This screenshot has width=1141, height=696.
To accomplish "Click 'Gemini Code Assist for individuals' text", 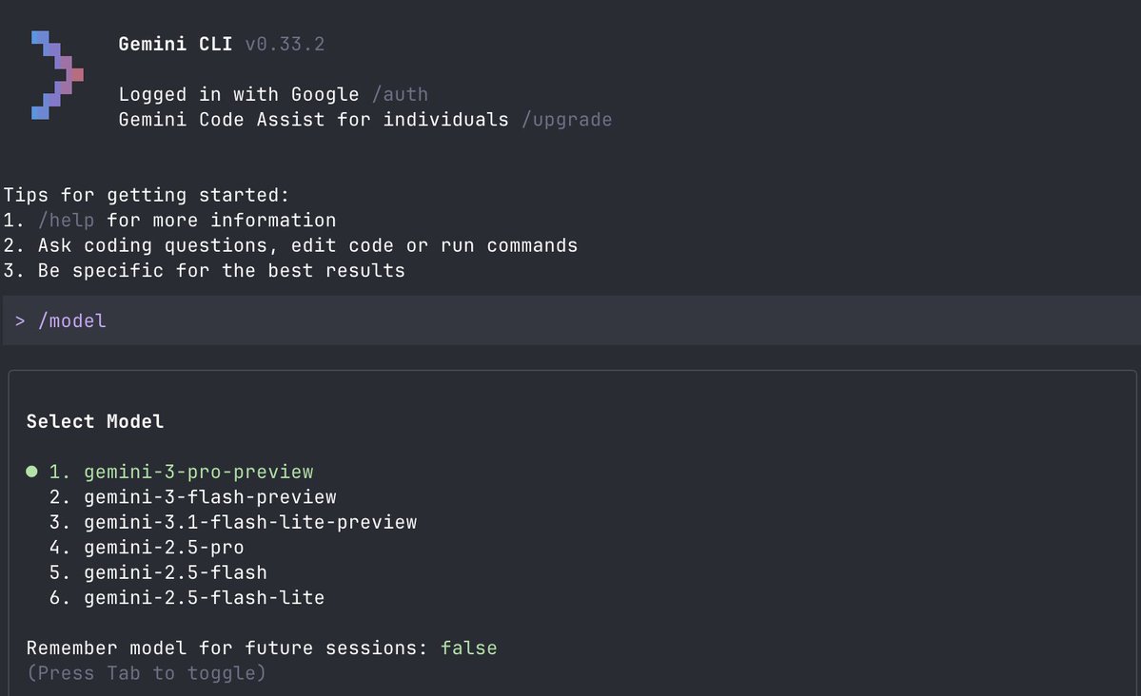I will click(314, 120).
